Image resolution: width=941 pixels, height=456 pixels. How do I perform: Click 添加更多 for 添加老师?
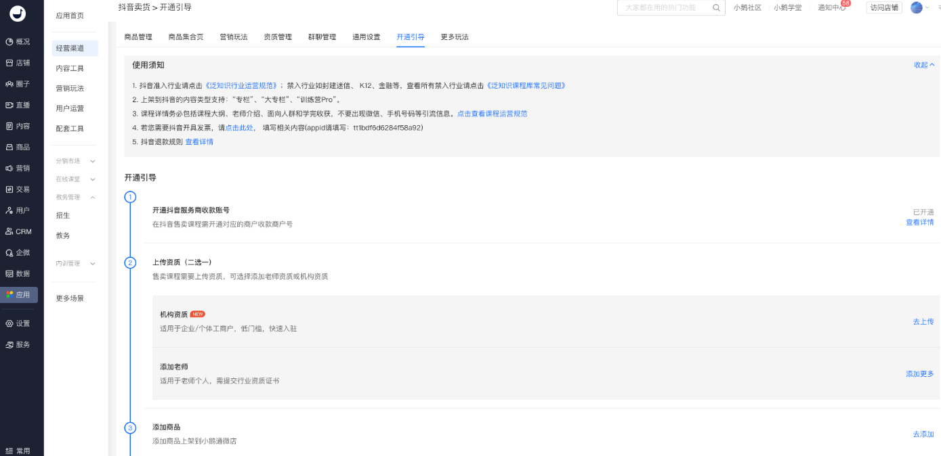coord(920,374)
